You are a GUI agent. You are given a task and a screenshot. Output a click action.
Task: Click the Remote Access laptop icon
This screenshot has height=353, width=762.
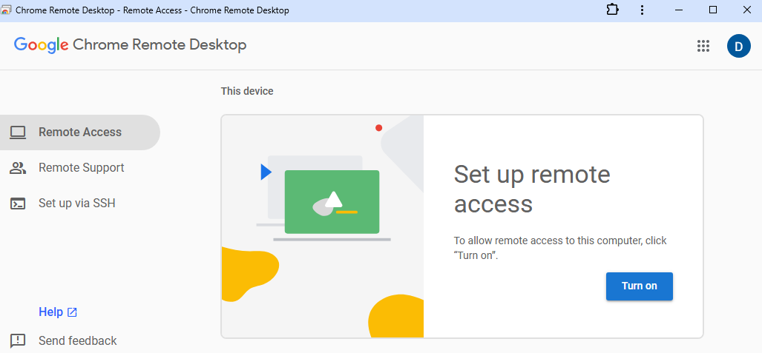tap(18, 132)
